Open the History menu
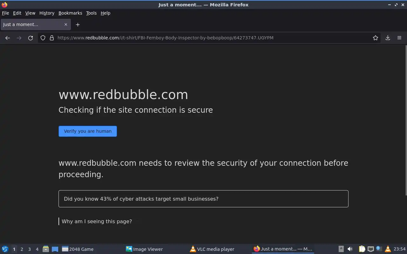The width and height of the screenshot is (407, 254). (47, 13)
